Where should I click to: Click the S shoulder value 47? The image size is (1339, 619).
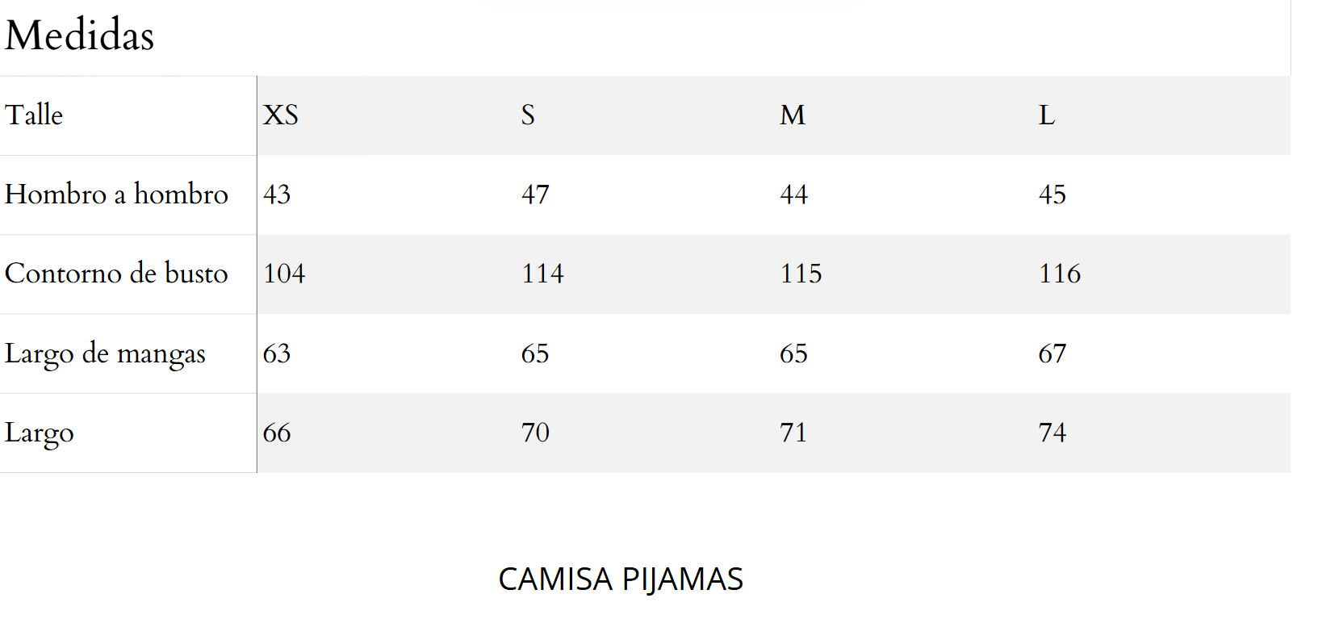tap(535, 194)
